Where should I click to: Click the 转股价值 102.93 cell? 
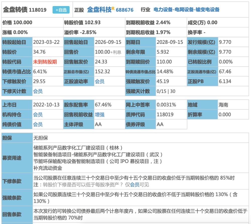94,23
